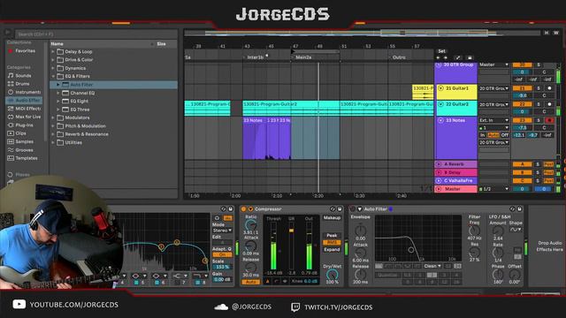566x318 pixels.
Task: Click the Set locator button
Action: [441, 51]
